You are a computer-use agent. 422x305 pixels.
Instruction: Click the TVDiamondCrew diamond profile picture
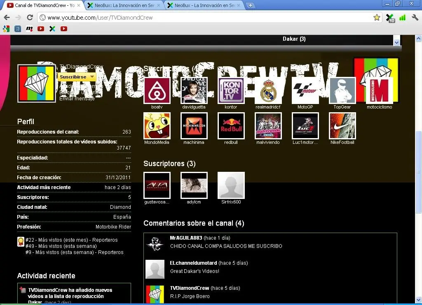(x=37, y=83)
